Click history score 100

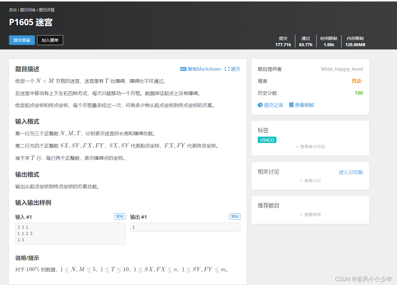[359, 93]
